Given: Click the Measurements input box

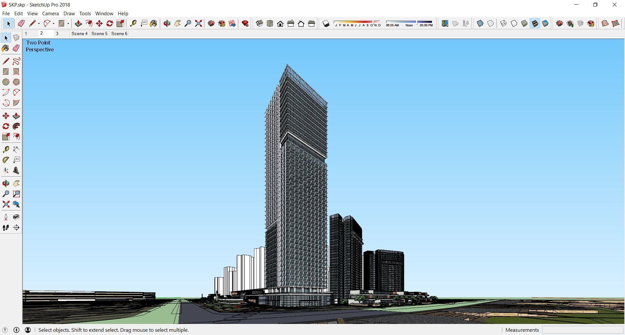Looking at the screenshot, I should 582,330.
